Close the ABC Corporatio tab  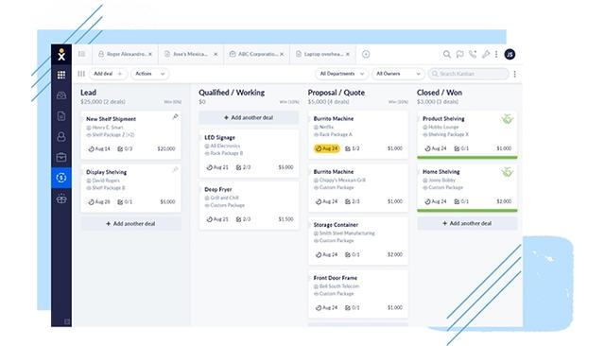282,55
